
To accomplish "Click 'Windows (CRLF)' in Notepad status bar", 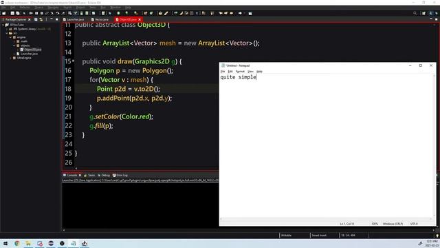I will coord(393,224).
